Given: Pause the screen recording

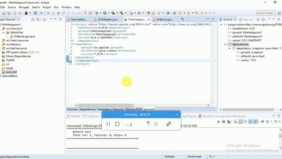Looking at the screenshot, I should point(108,124).
